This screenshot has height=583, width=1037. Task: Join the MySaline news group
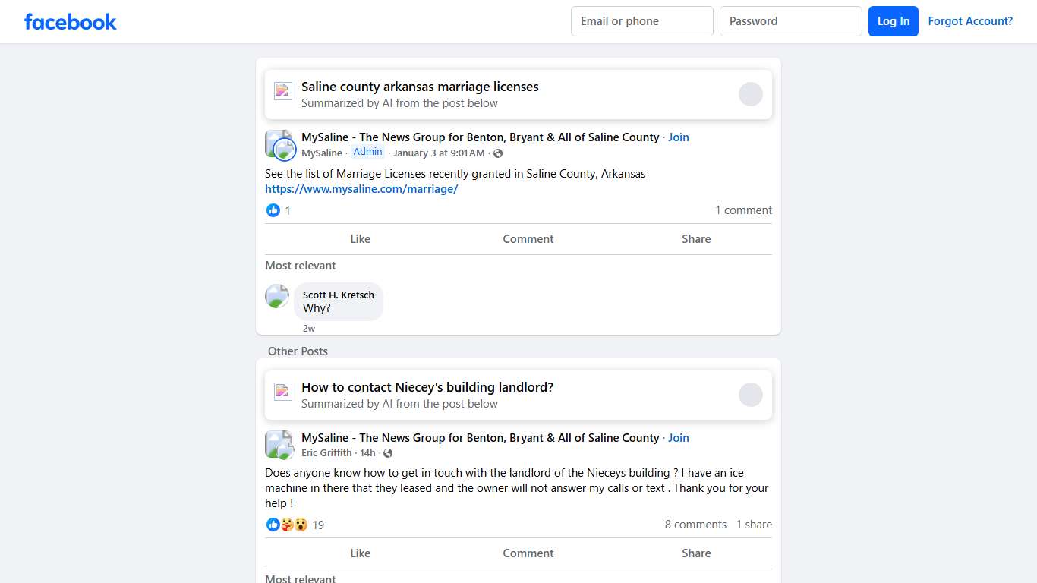pos(678,137)
